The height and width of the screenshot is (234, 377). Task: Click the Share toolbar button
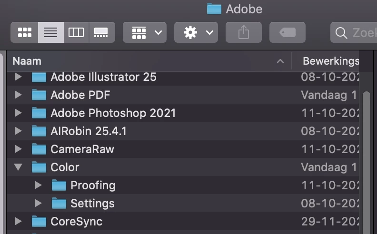[243, 32]
